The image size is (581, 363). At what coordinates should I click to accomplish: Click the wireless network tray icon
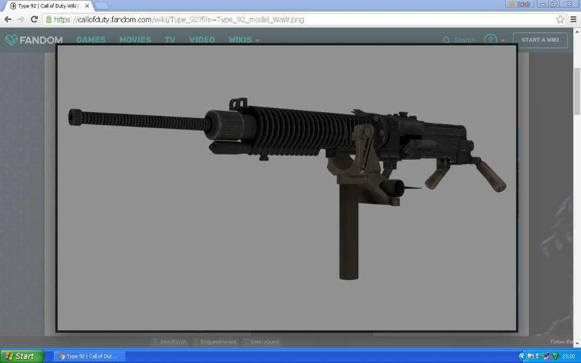point(539,357)
